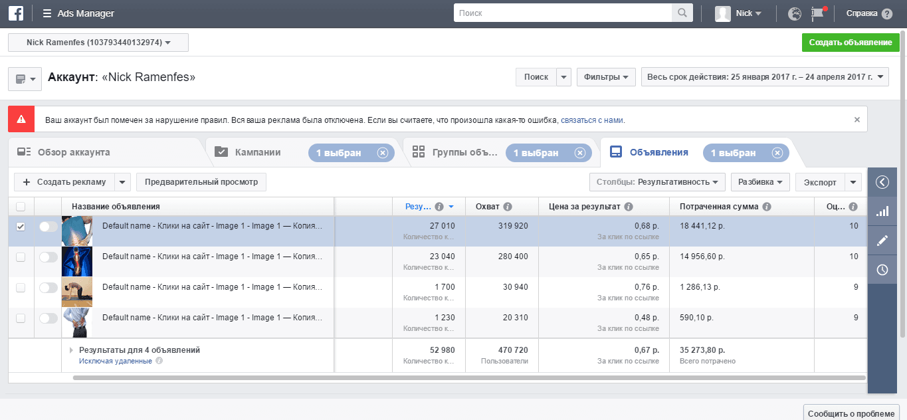Open the clock history icon in sidebar

[882, 270]
